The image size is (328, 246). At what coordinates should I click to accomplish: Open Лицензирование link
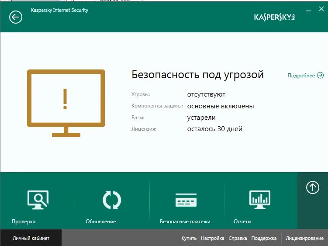pos(304,238)
